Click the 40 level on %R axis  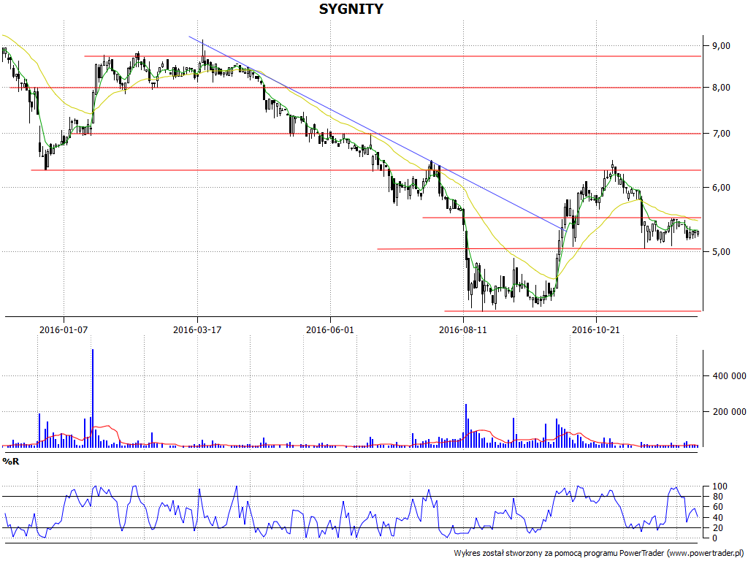point(717,518)
